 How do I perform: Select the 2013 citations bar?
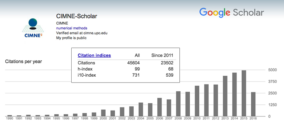(225, 96)
